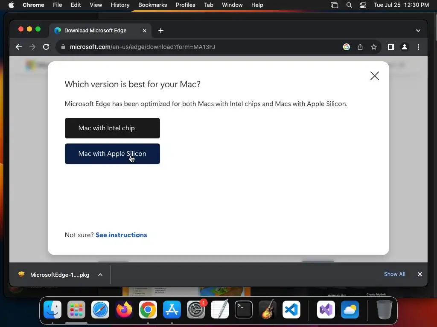Expand the download item options chevron
This screenshot has height=327, width=437.
100,275
